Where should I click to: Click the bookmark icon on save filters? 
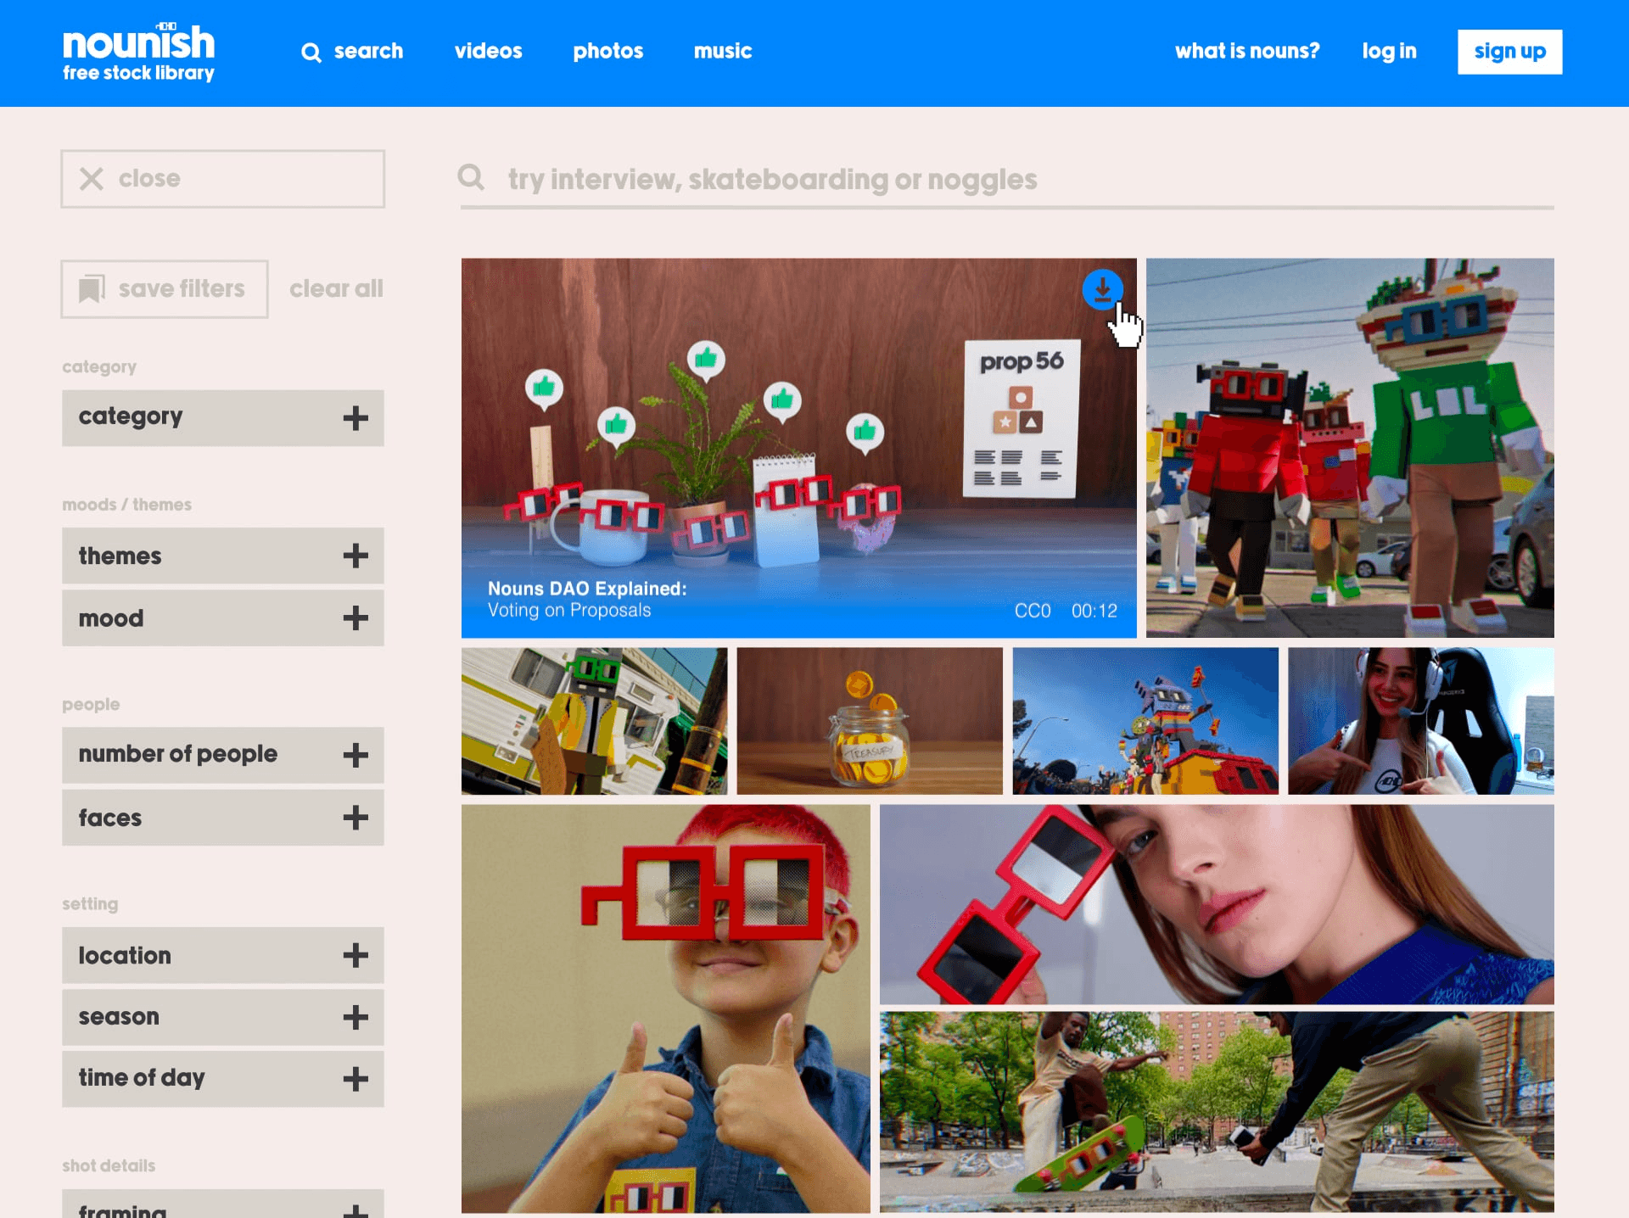(x=92, y=289)
